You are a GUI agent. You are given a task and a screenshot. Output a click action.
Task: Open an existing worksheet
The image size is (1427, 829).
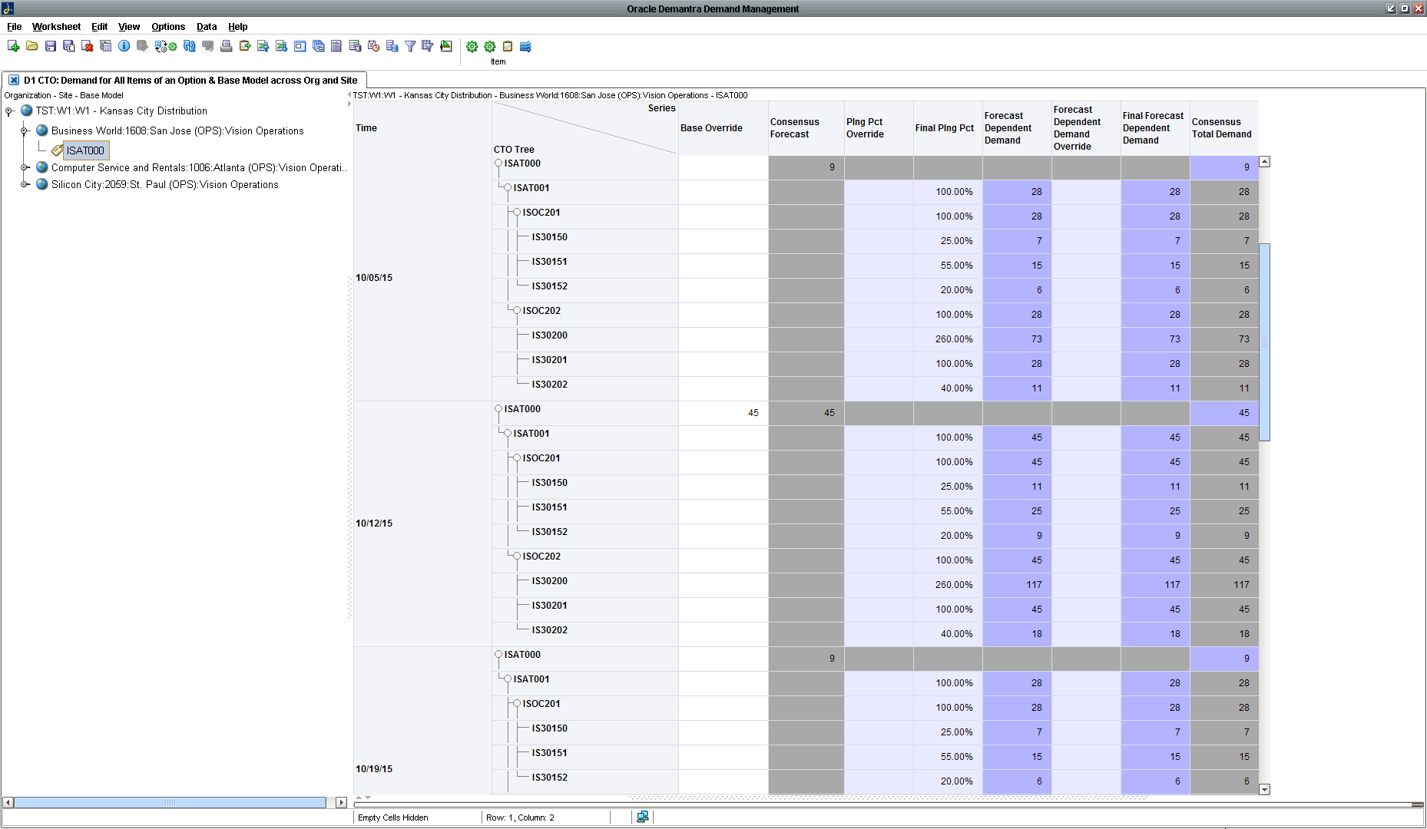tap(31, 46)
